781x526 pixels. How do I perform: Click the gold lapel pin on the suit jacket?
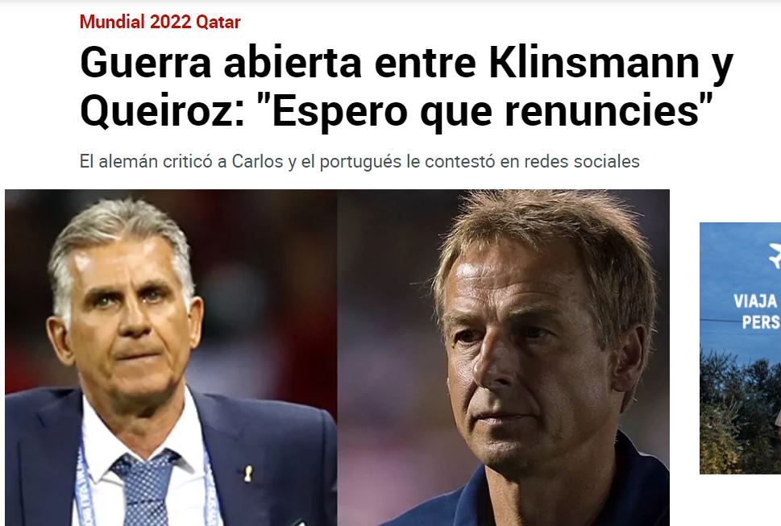(x=247, y=473)
